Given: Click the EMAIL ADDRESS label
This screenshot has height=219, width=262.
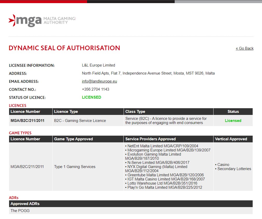Looking at the screenshot, I should click(x=24, y=82).
